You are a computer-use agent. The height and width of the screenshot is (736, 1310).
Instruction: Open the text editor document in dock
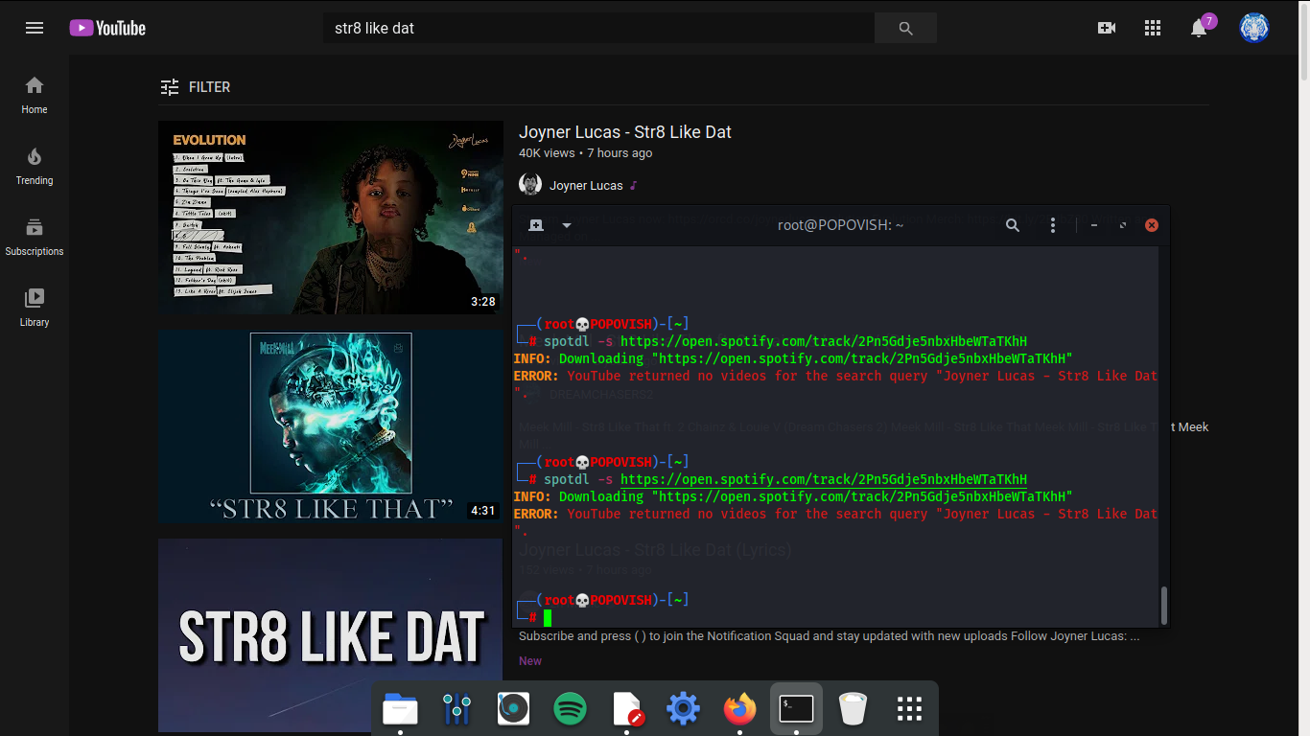[x=627, y=709]
